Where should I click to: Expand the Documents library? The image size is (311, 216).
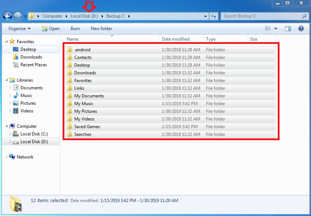pyautogui.click(x=10, y=88)
